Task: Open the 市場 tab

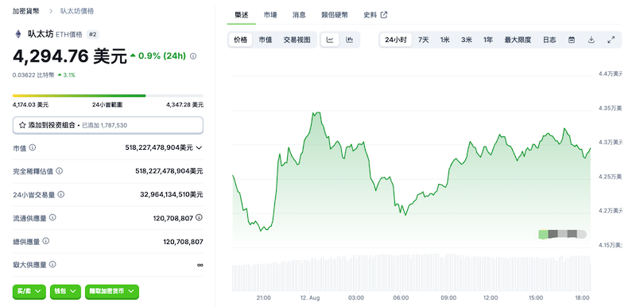Action: click(x=270, y=15)
